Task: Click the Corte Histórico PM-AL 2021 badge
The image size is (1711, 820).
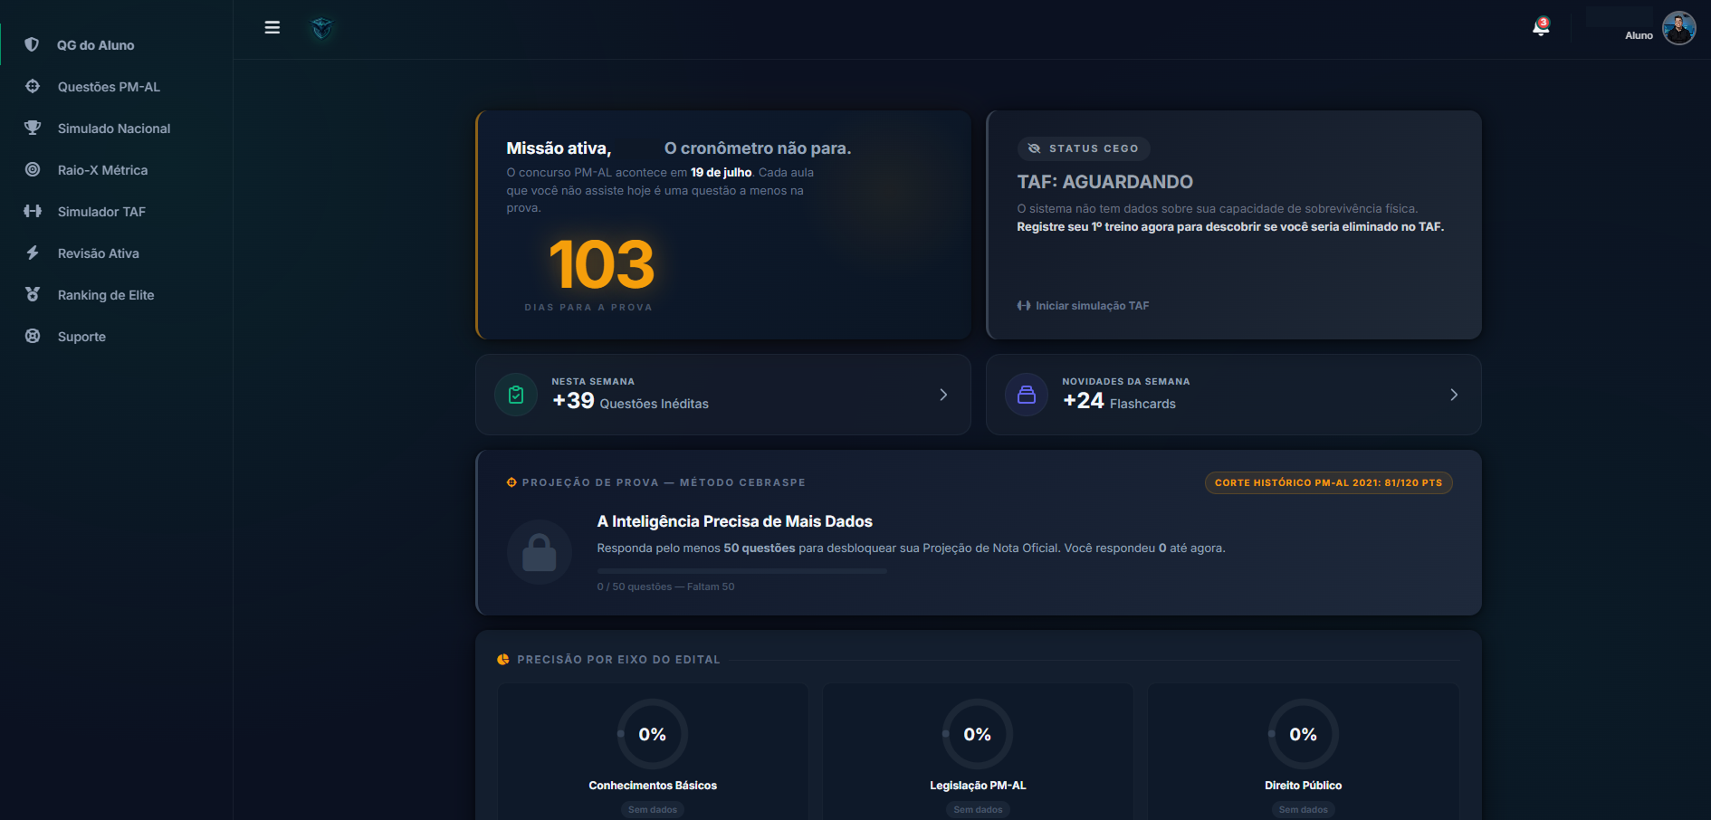Action: (1328, 482)
